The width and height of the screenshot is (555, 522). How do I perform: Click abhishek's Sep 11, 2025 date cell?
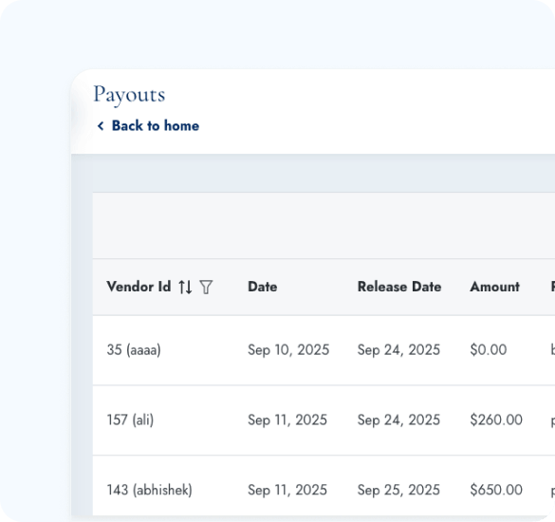pos(287,490)
